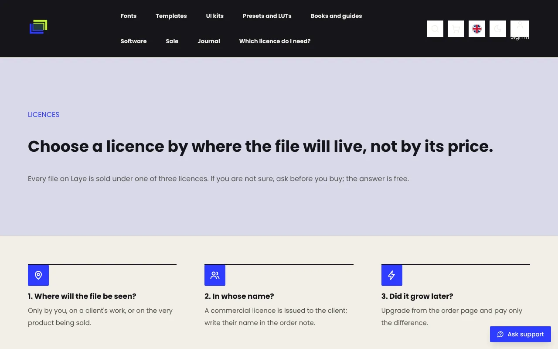Click heading '2. In whose name?'
The width and height of the screenshot is (558, 349).
coord(239,296)
